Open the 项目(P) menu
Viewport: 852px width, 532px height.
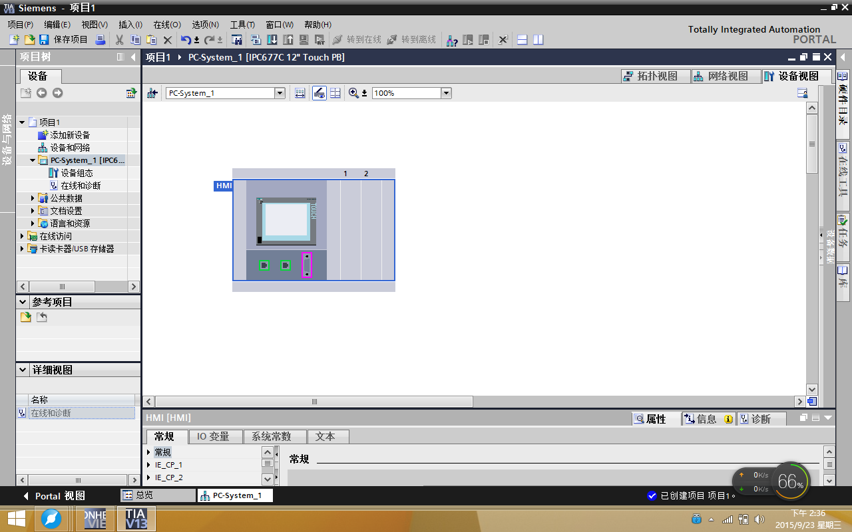click(x=20, y=25)
